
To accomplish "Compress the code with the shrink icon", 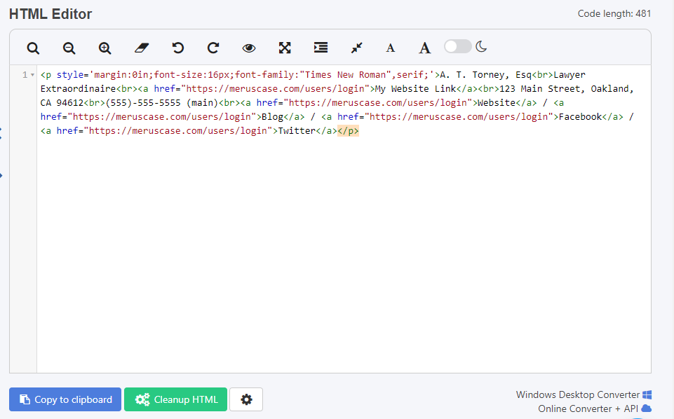I will pos(356,48).
